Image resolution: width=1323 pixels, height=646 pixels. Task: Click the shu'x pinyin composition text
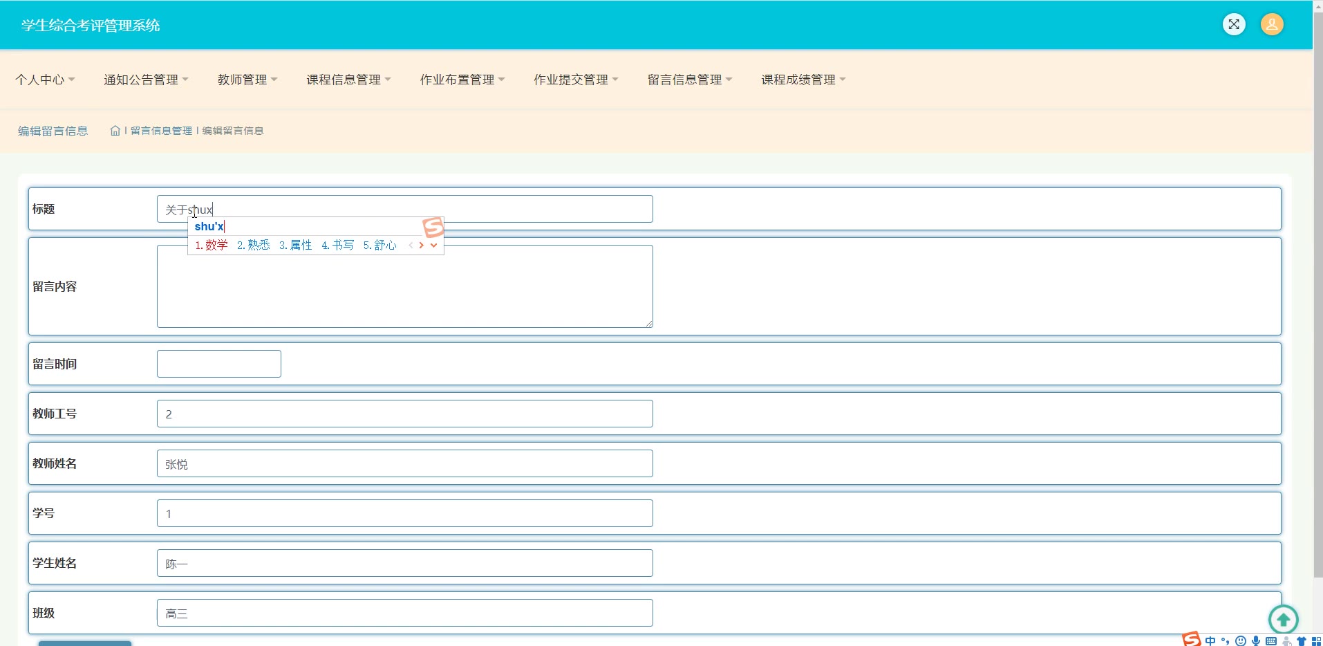pyautogui.click(x=209, y=226)
